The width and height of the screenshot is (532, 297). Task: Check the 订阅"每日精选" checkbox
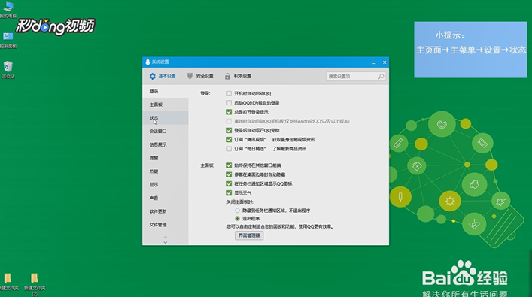(229, 149)
